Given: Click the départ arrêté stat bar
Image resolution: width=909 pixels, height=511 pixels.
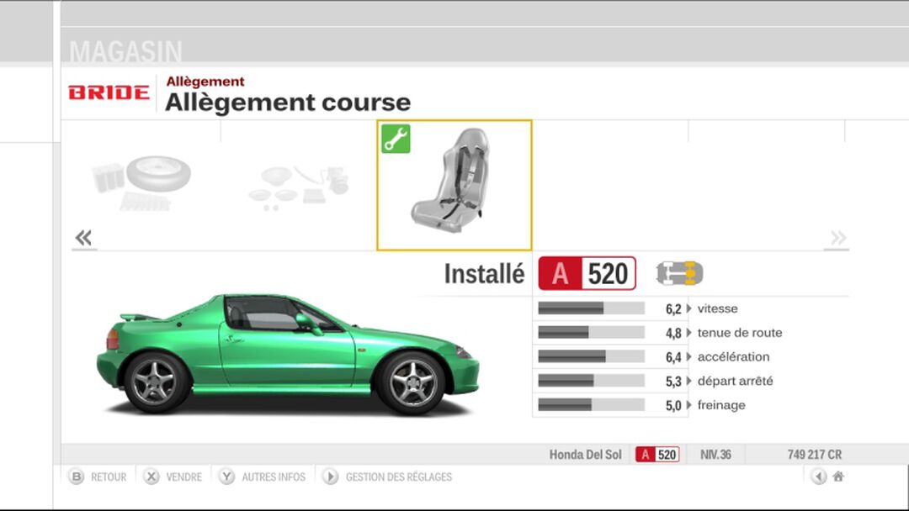Looking at the screenshot, I should pyautogui.click(x=592, y=381).
